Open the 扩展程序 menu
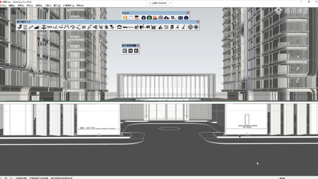Viewport: 318px width, 179px height. point(69,6)
